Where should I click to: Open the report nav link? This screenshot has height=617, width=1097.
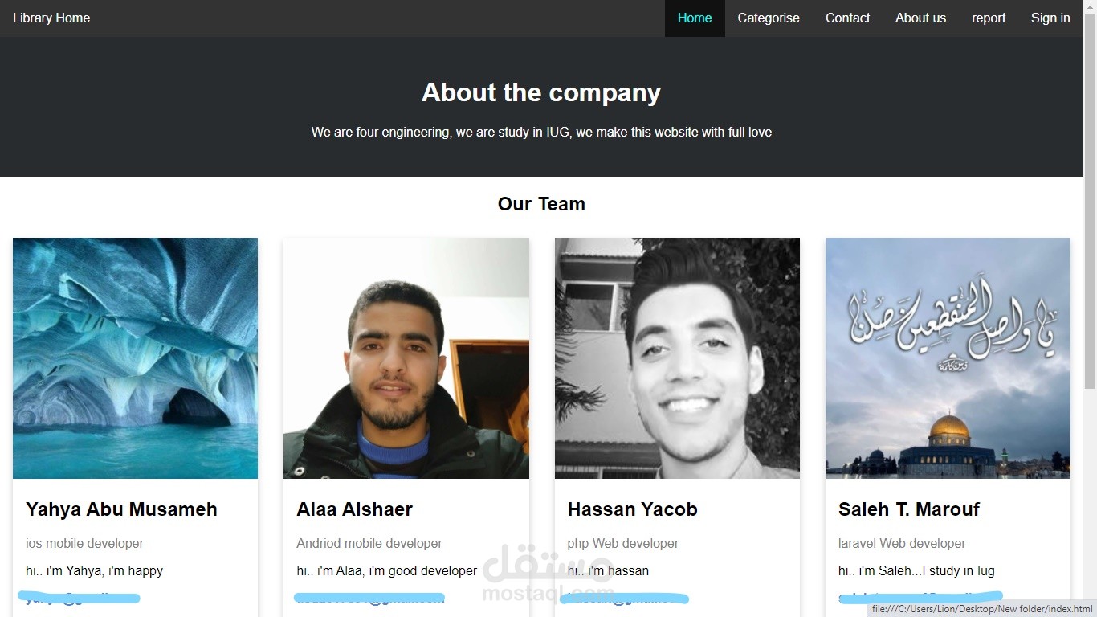[989, 18]
